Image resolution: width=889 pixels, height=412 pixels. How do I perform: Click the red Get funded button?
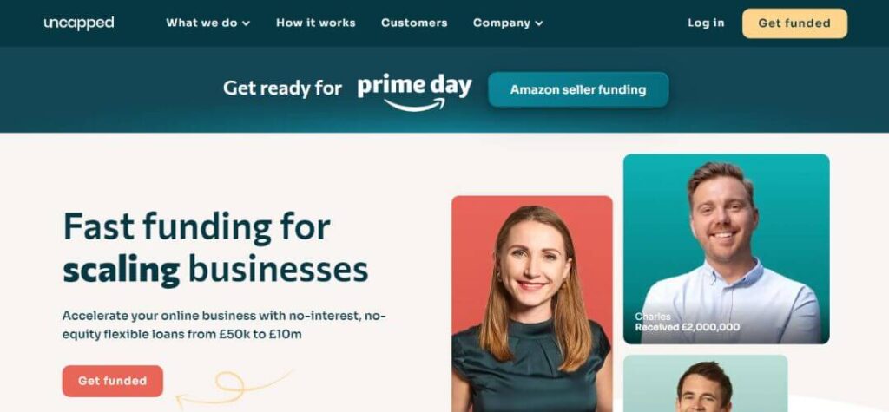(113, 381)
